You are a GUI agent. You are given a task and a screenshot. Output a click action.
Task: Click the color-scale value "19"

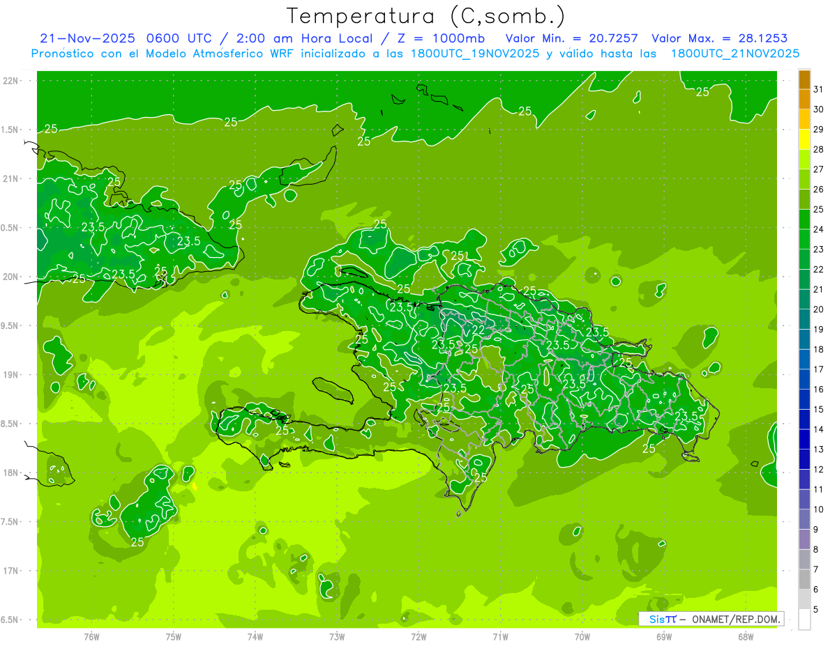tap(819, 330)
